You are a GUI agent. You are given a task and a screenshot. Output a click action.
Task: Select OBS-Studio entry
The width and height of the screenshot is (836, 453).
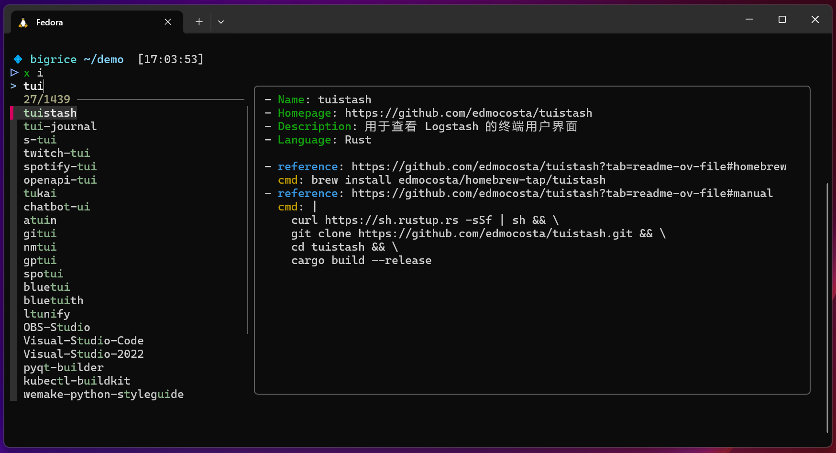[x=57, y=327]
